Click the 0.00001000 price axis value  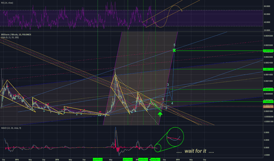coord(268,112)
